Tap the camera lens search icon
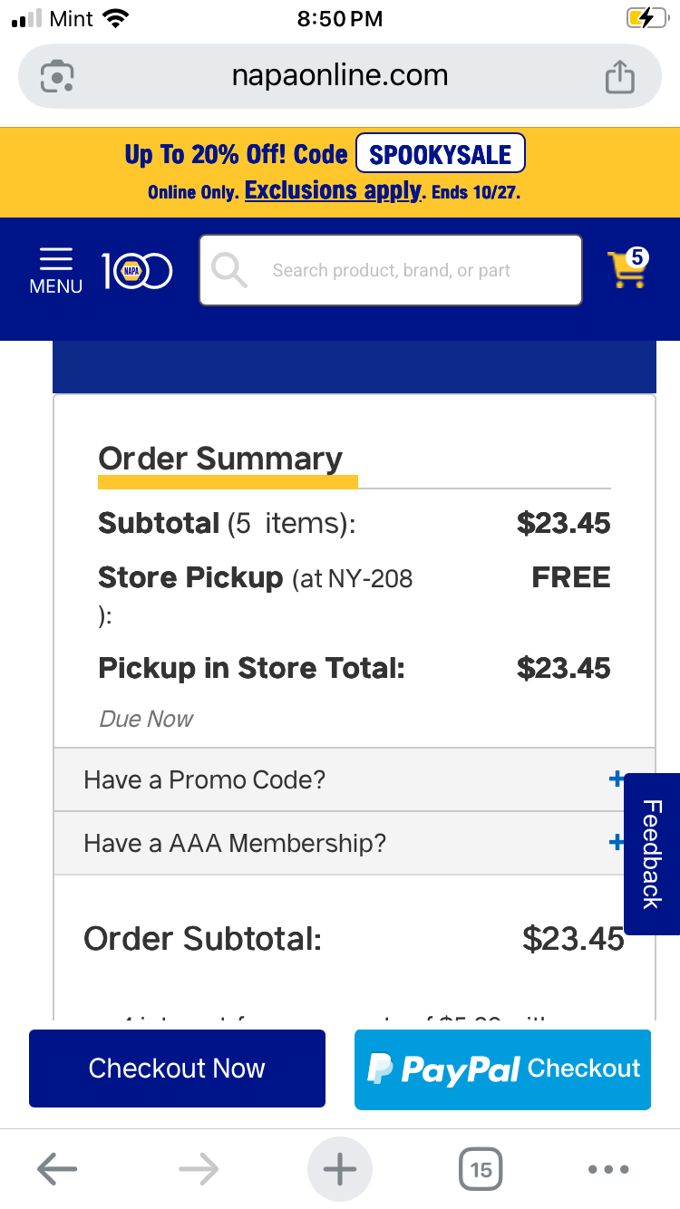The height and width of the screenshot is (1209, 680). (57, 76)
